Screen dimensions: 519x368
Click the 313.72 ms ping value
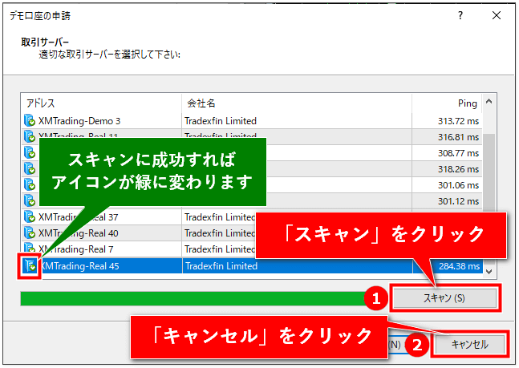[x=458, y=121]
